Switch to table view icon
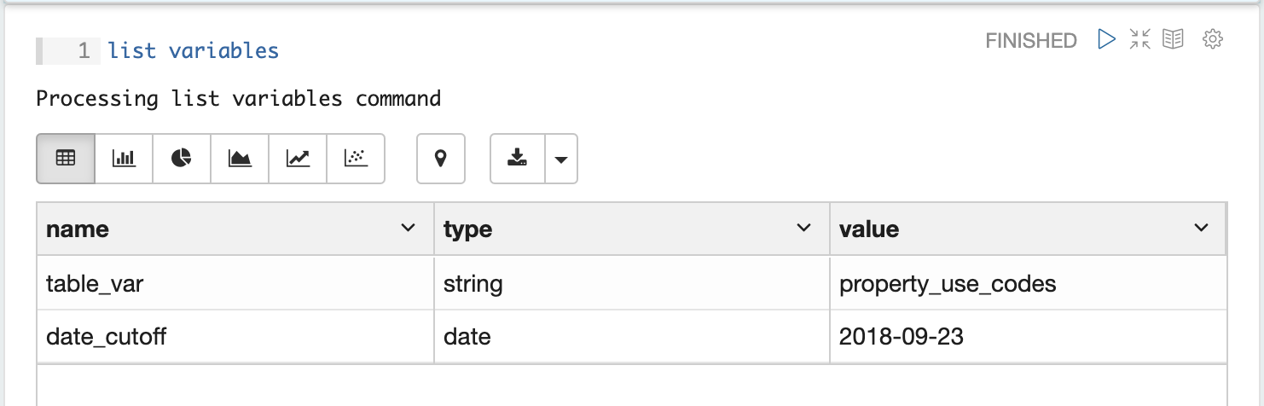The width and height of the screenshot is (1264, 406). pos(66,159)
